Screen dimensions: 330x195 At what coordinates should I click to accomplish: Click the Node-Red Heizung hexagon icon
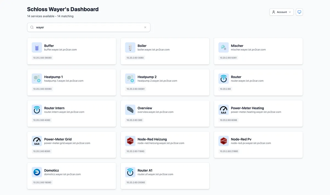tap(130, 141)
